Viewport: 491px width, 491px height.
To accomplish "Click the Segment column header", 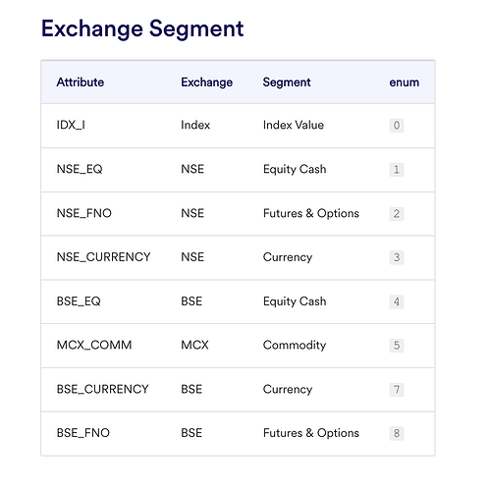I will [287, 82].
